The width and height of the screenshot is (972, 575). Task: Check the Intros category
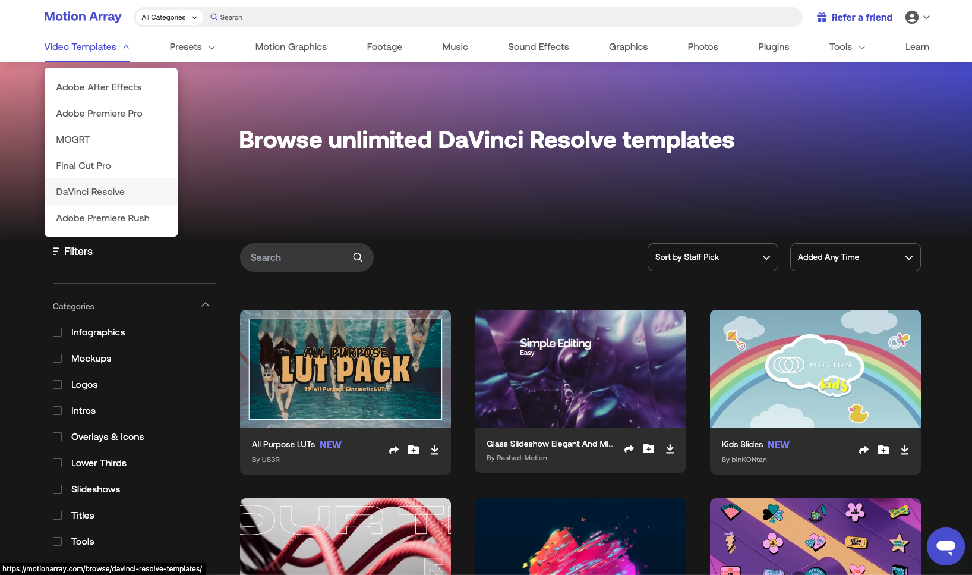point(58,411)
